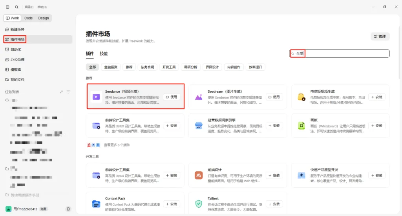Viewport: 402px width, 216px height.
Task: Filter by 内容创作 category
Action: 234,67
